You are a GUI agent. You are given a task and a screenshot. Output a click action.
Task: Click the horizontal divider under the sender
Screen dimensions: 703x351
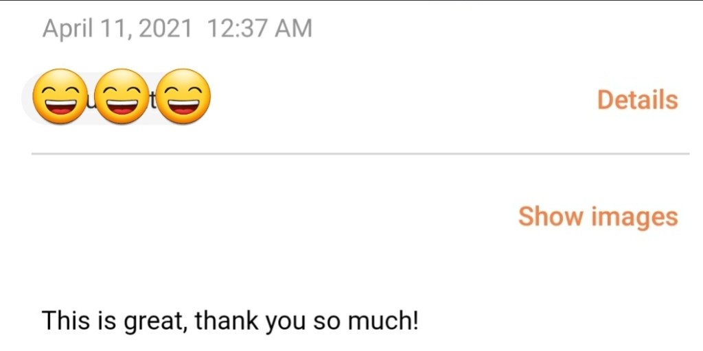pos(360,154)
